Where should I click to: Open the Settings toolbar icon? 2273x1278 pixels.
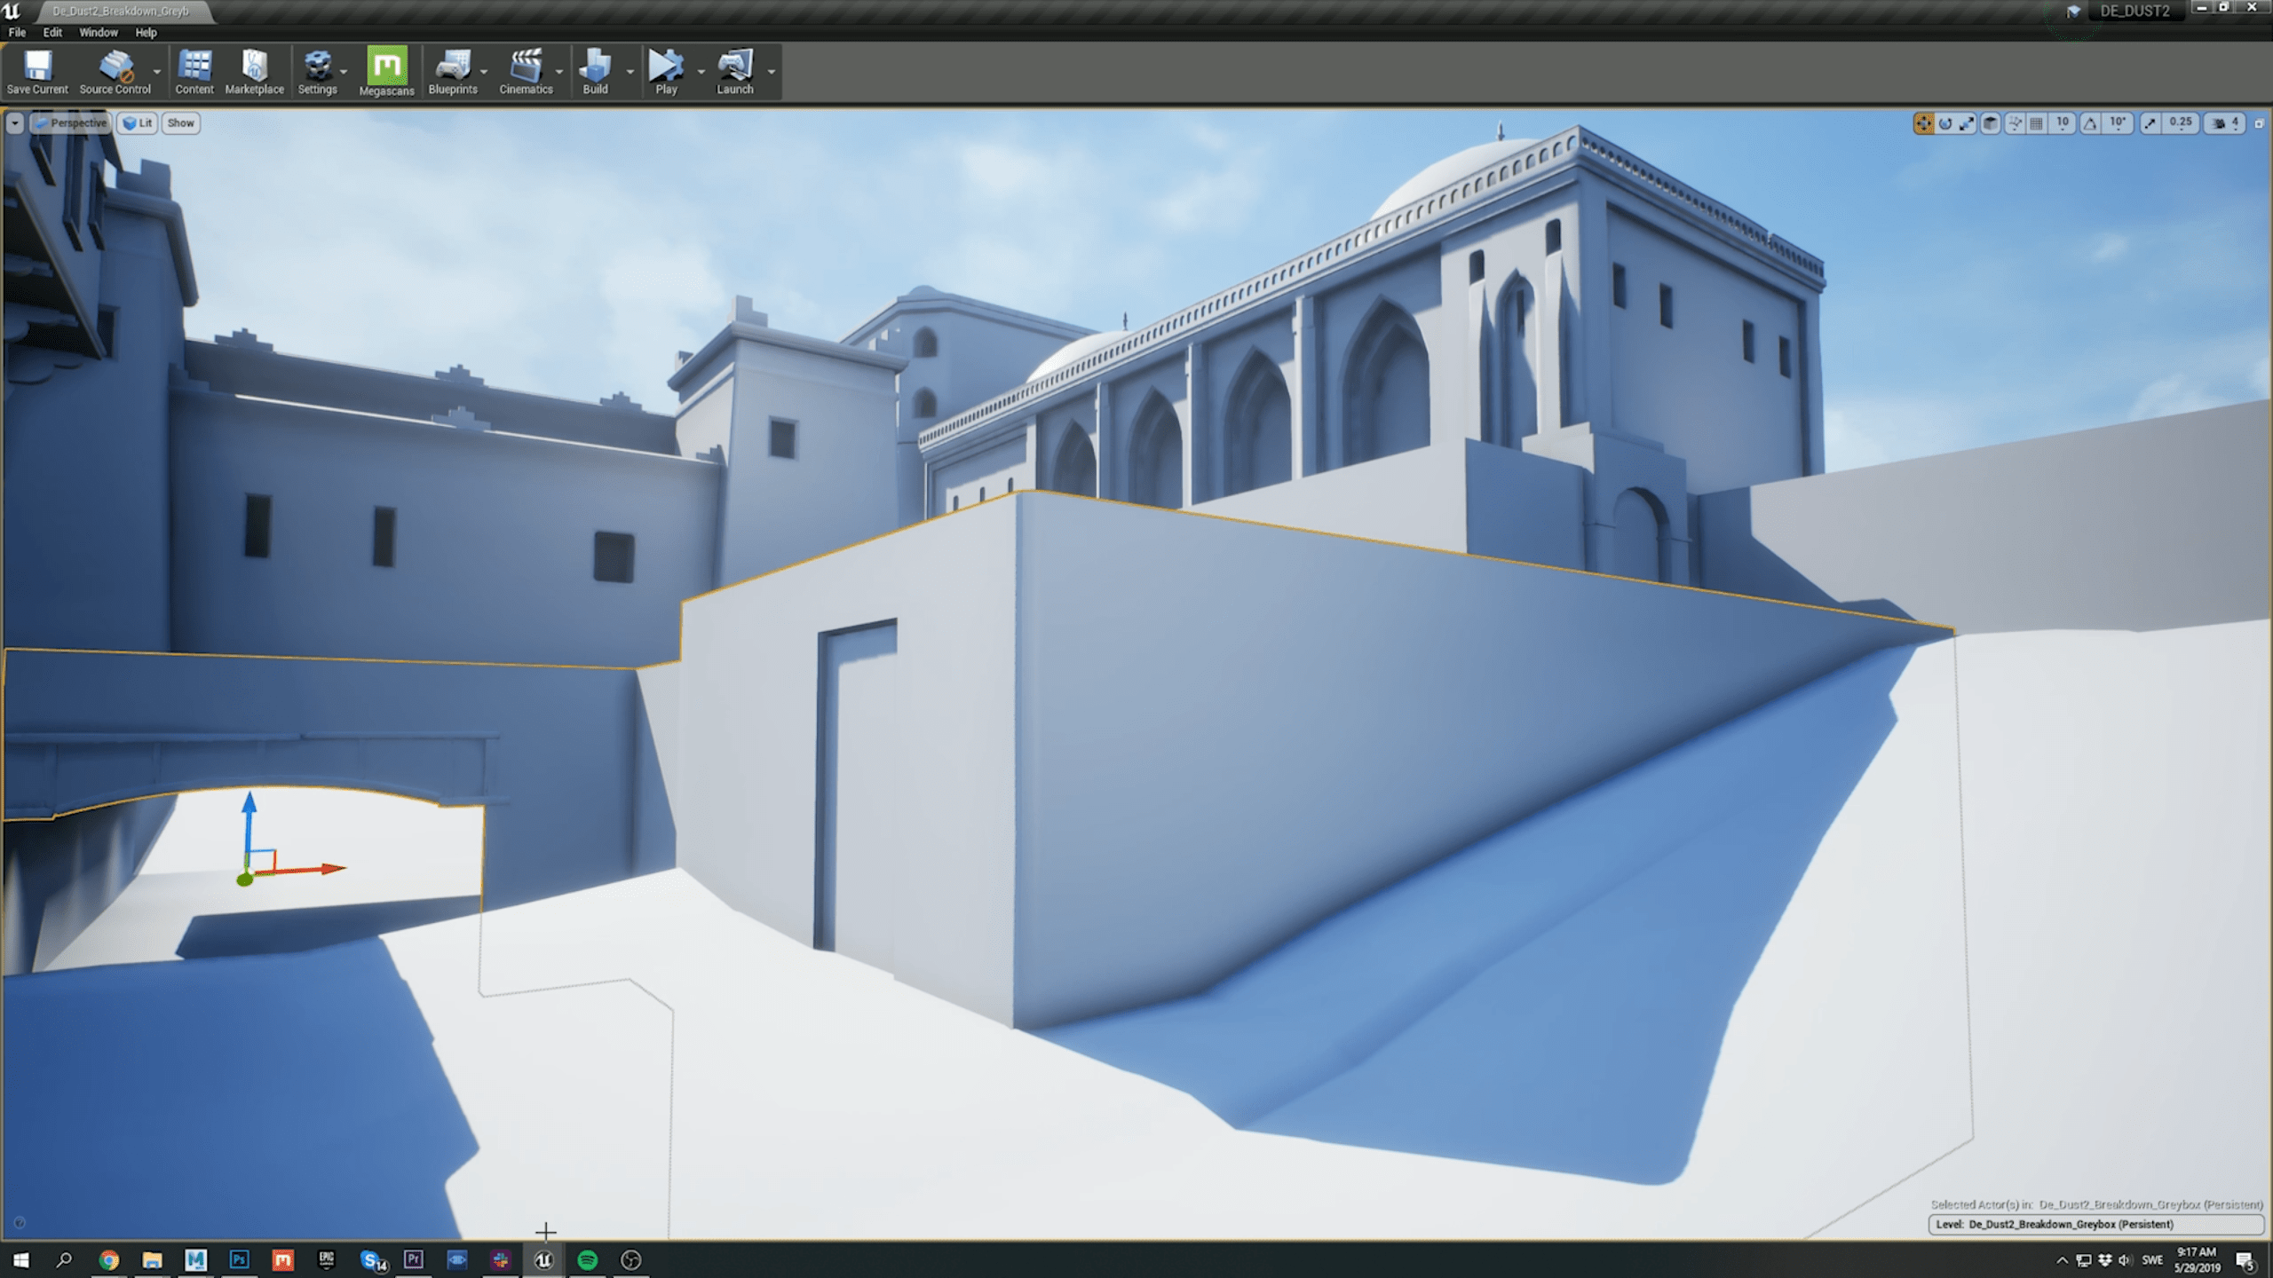(x=317, y=71)
